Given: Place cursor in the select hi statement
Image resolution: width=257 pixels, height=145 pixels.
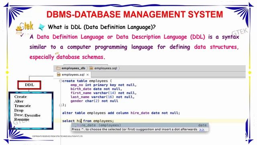Looking at the screenshot, I should pos(88,121).
